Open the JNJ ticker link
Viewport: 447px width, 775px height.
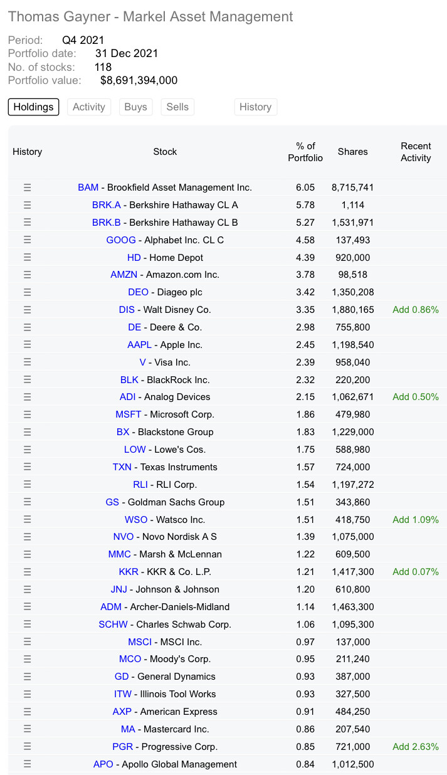(118, 589)
